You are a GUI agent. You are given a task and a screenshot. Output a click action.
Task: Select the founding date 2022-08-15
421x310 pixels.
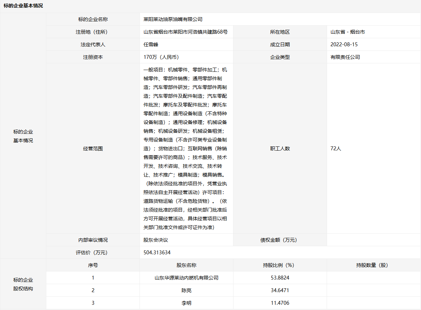coord(344,44)
